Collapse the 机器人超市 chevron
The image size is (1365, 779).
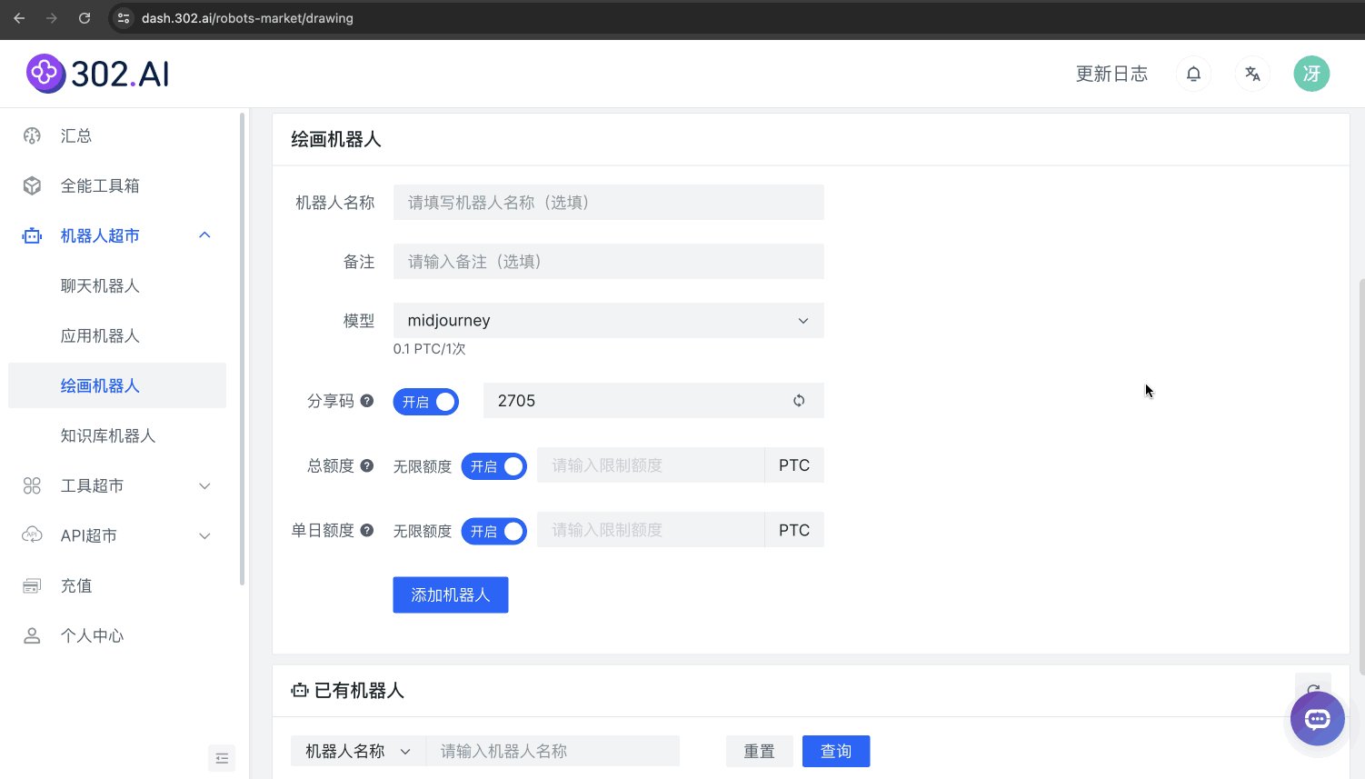(204, 235)
